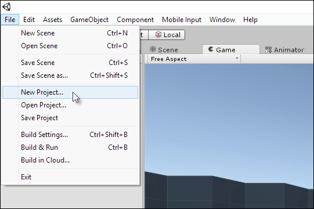314x209 pixels.
Task: Switch to the Animator tab
Action: (284, 50)
